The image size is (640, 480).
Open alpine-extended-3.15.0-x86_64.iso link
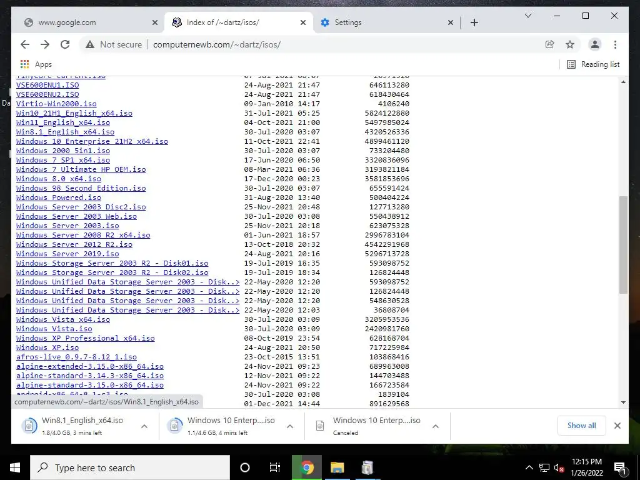click(90, 366)
